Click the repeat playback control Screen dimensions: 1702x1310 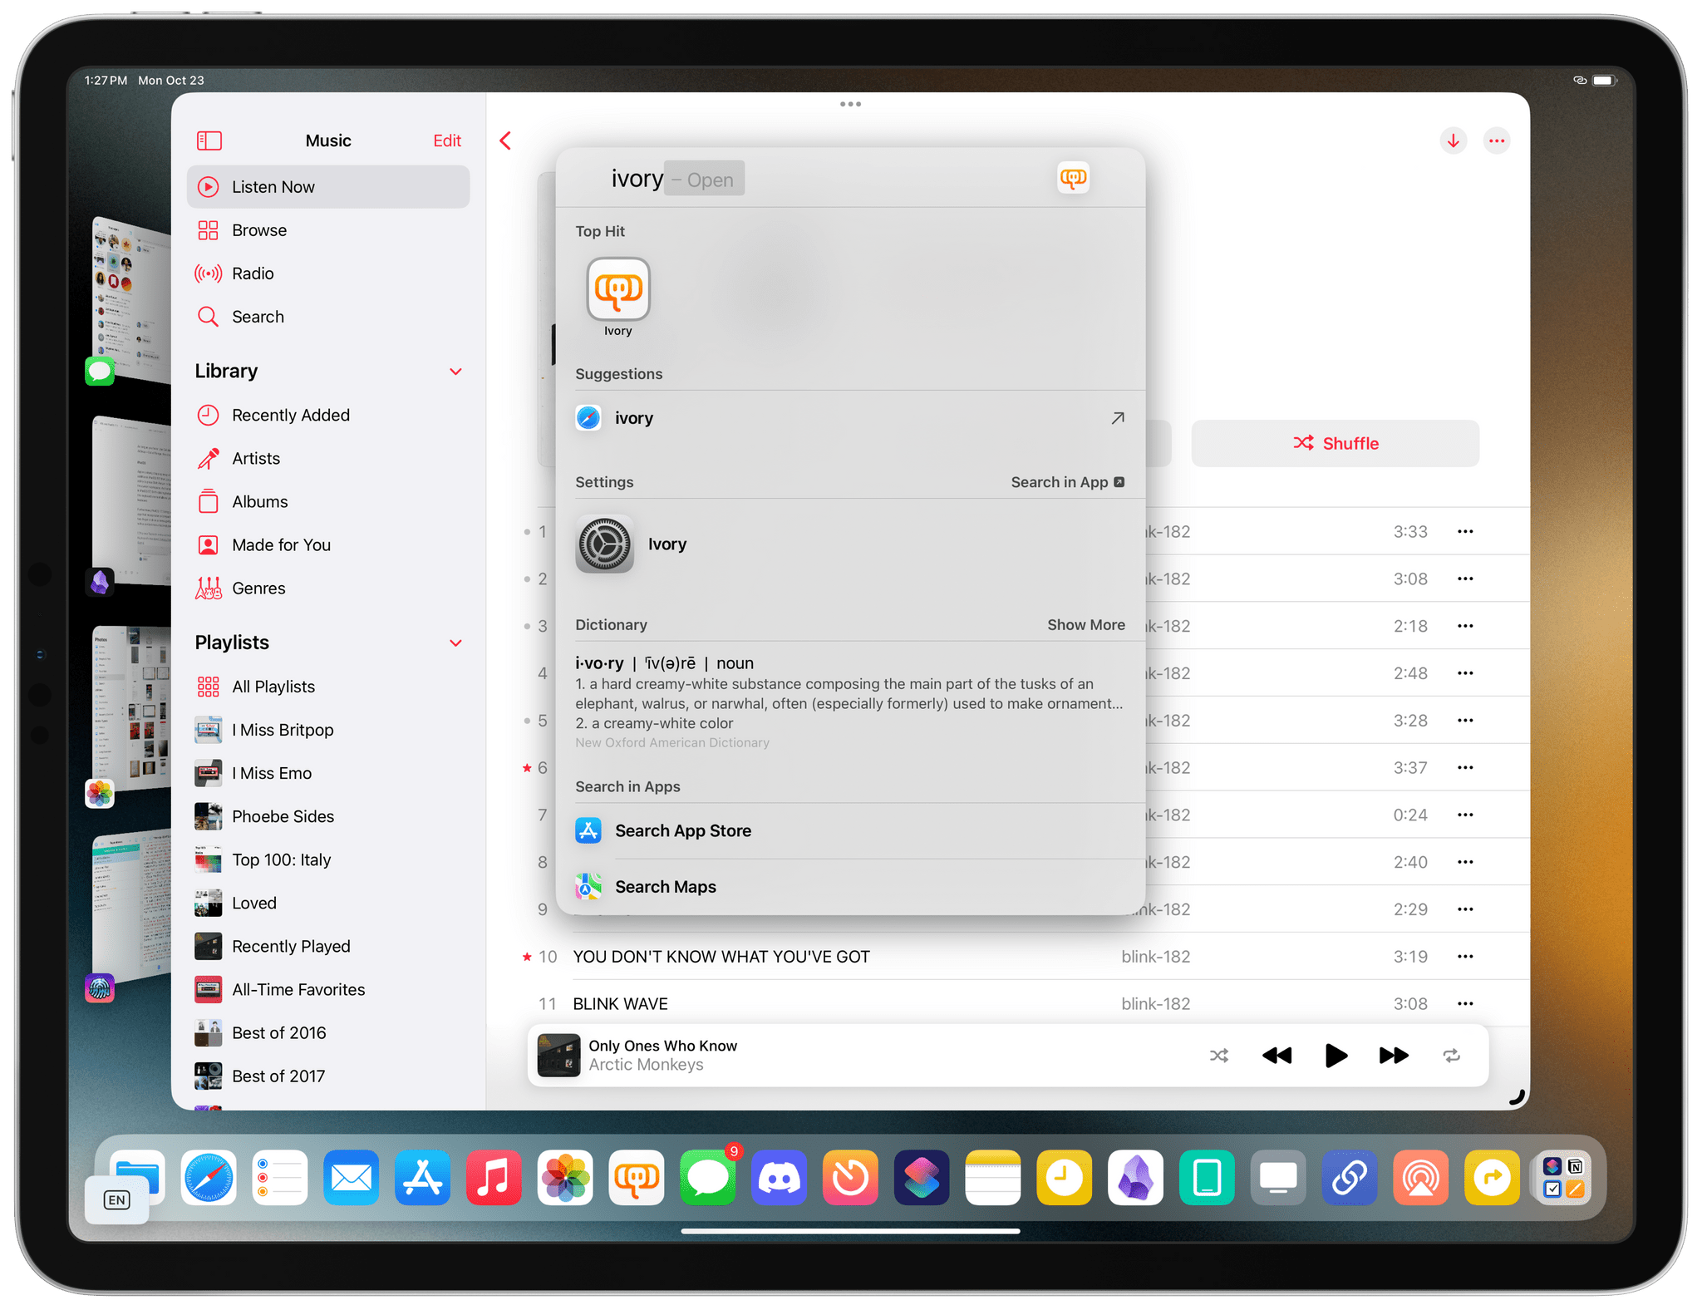(x=1453, y=1058)
